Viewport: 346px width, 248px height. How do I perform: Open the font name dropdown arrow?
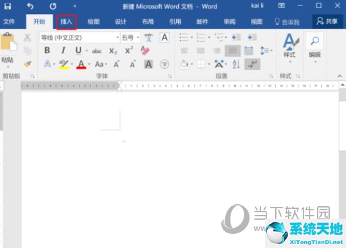point(117,38)
